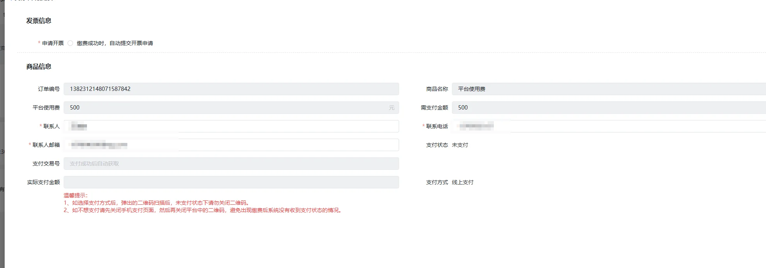
Task: Click the 平台使用费 amount field
Action: point(231,108)
